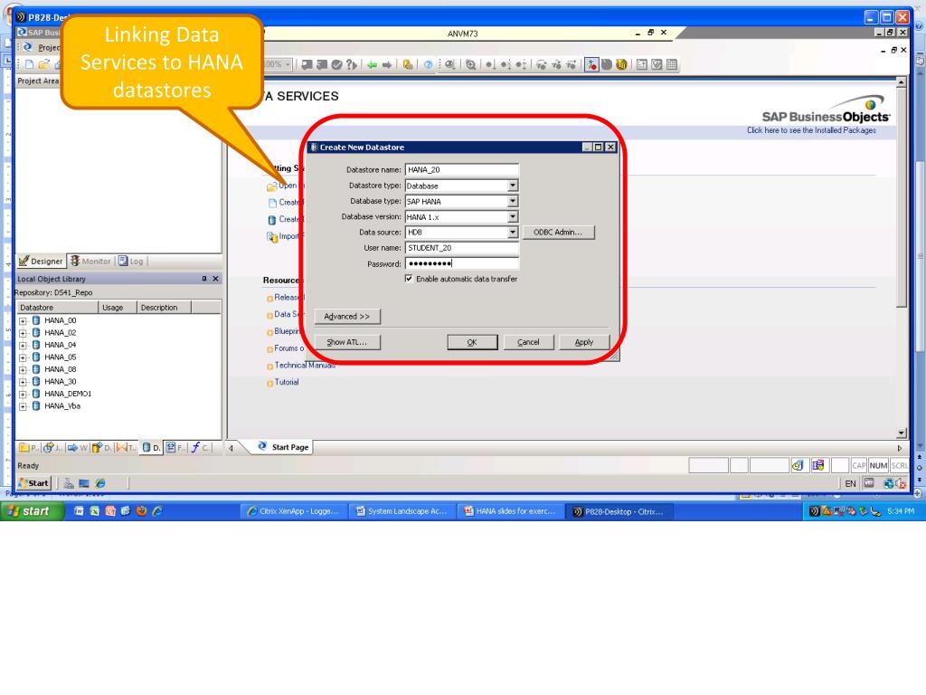Click the inner remote desktop Start button
The image size is (926, 695).
(33, 483)
